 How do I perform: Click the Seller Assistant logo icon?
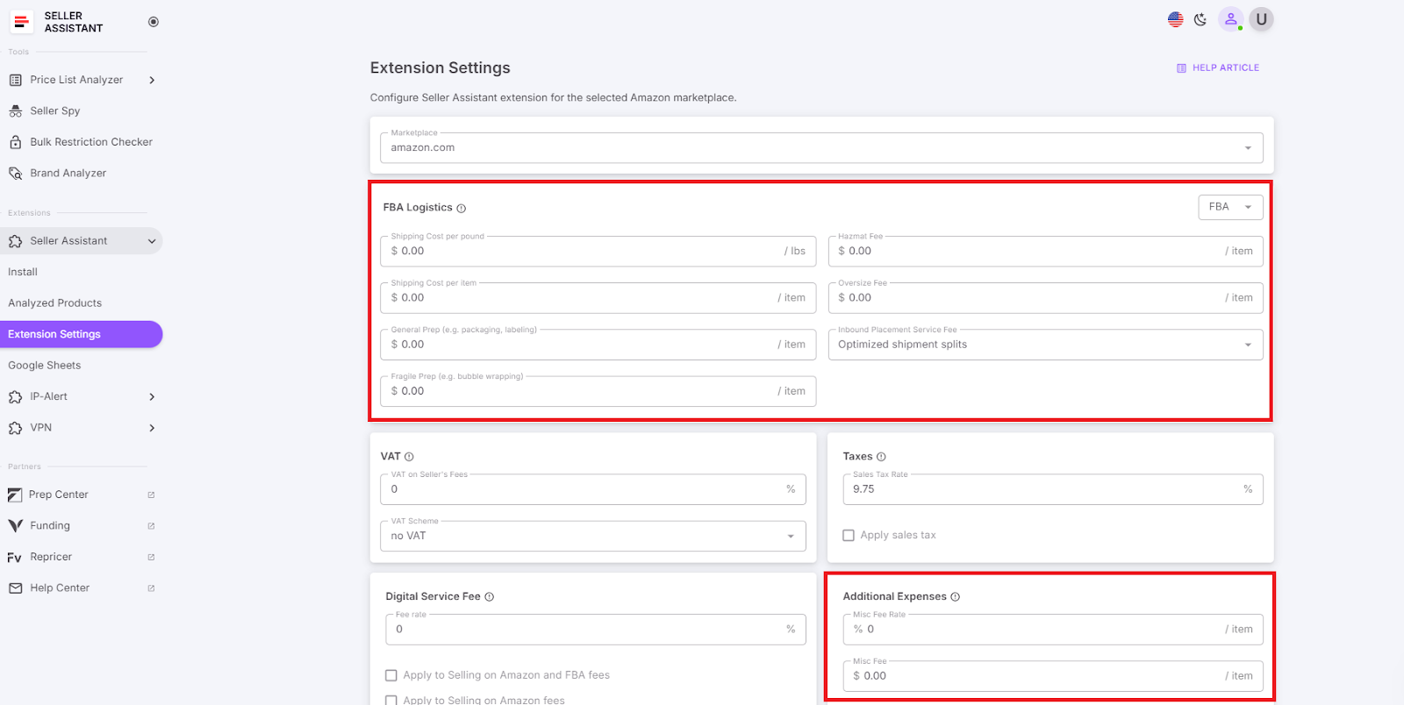tap(21, 21)
